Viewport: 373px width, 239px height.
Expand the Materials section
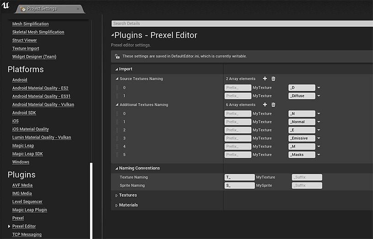(x=117, y=205)
